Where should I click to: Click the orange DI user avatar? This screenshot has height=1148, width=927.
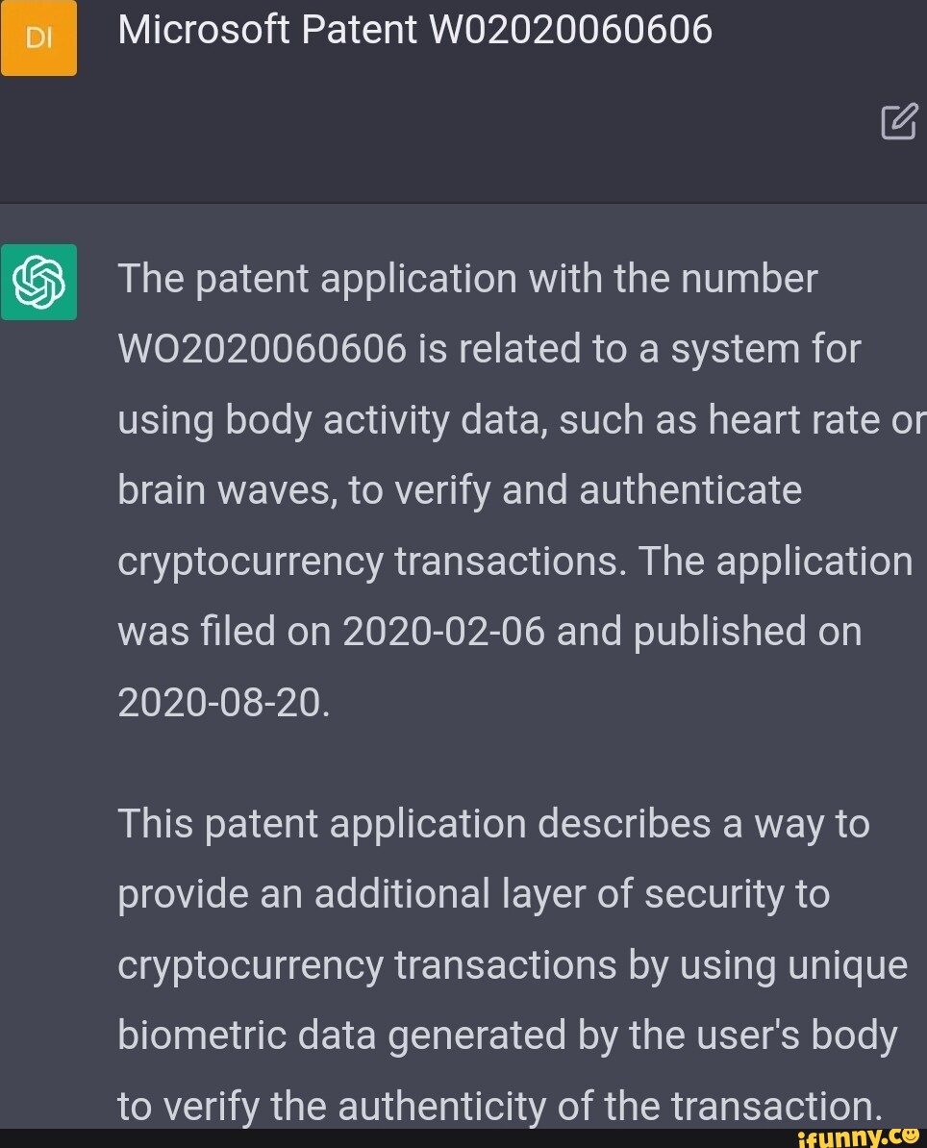[39, 37]
